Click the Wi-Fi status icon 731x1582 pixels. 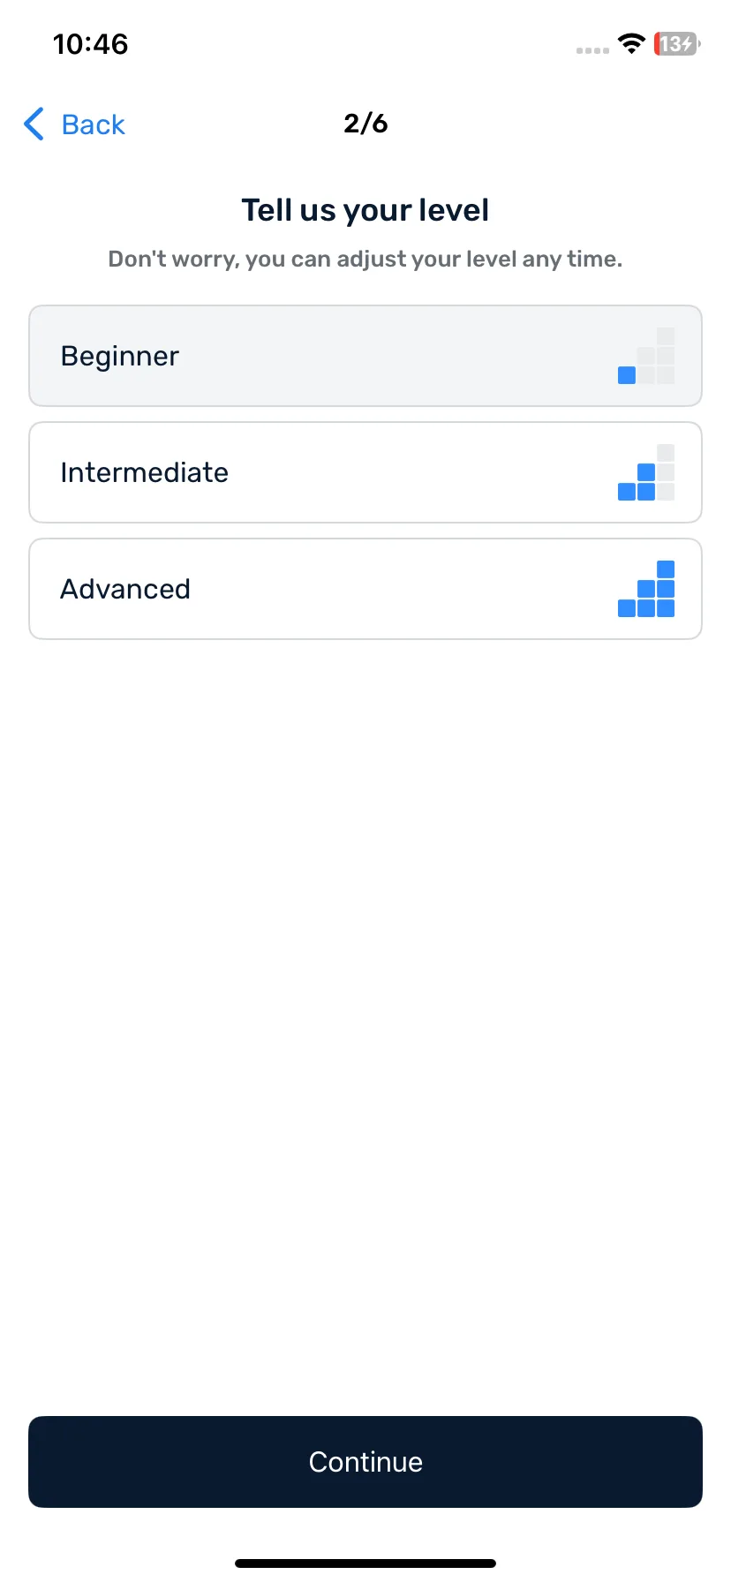(x=631, y=43)
